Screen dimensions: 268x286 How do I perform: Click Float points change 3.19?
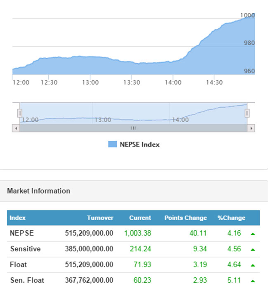(200, 265)
